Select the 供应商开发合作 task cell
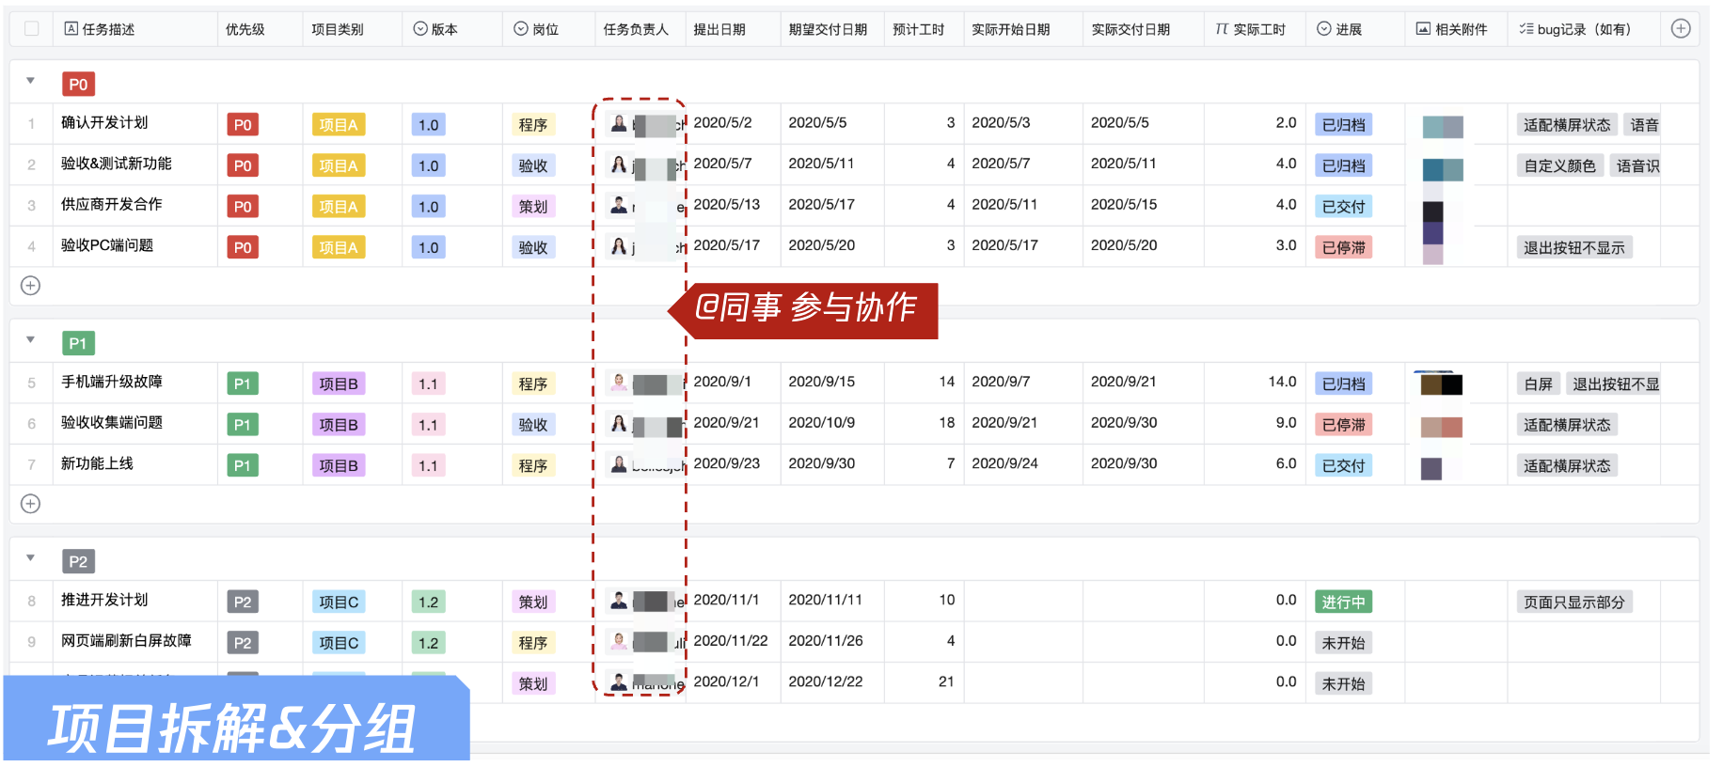This screenshot has width=1723, height=767. click(x=134, y=205)
